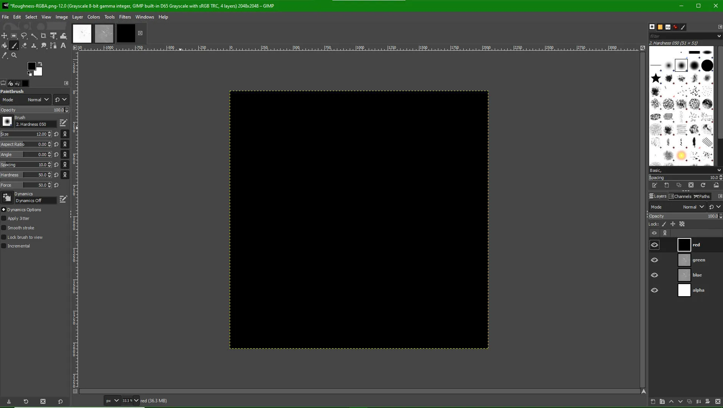Create a new layer group
Screen dimensions: 723x408
point(662,402)
